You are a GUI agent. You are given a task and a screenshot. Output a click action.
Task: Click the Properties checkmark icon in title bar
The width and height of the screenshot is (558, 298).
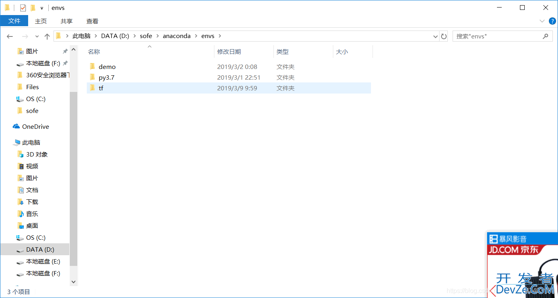tap(23, 8)
